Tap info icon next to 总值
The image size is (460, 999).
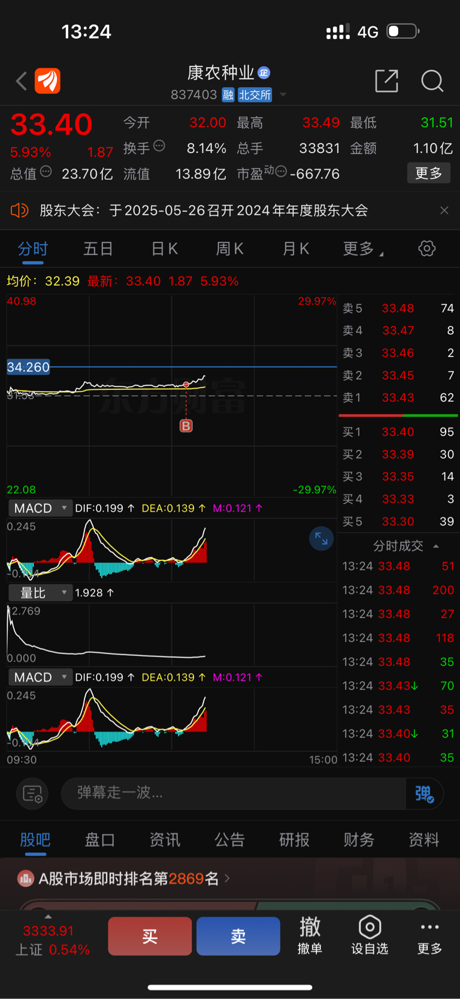tap(46, 172)
